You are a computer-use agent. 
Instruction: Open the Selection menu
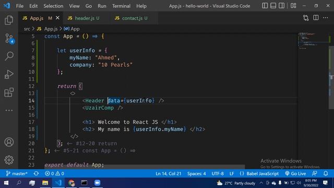(53, 6)
